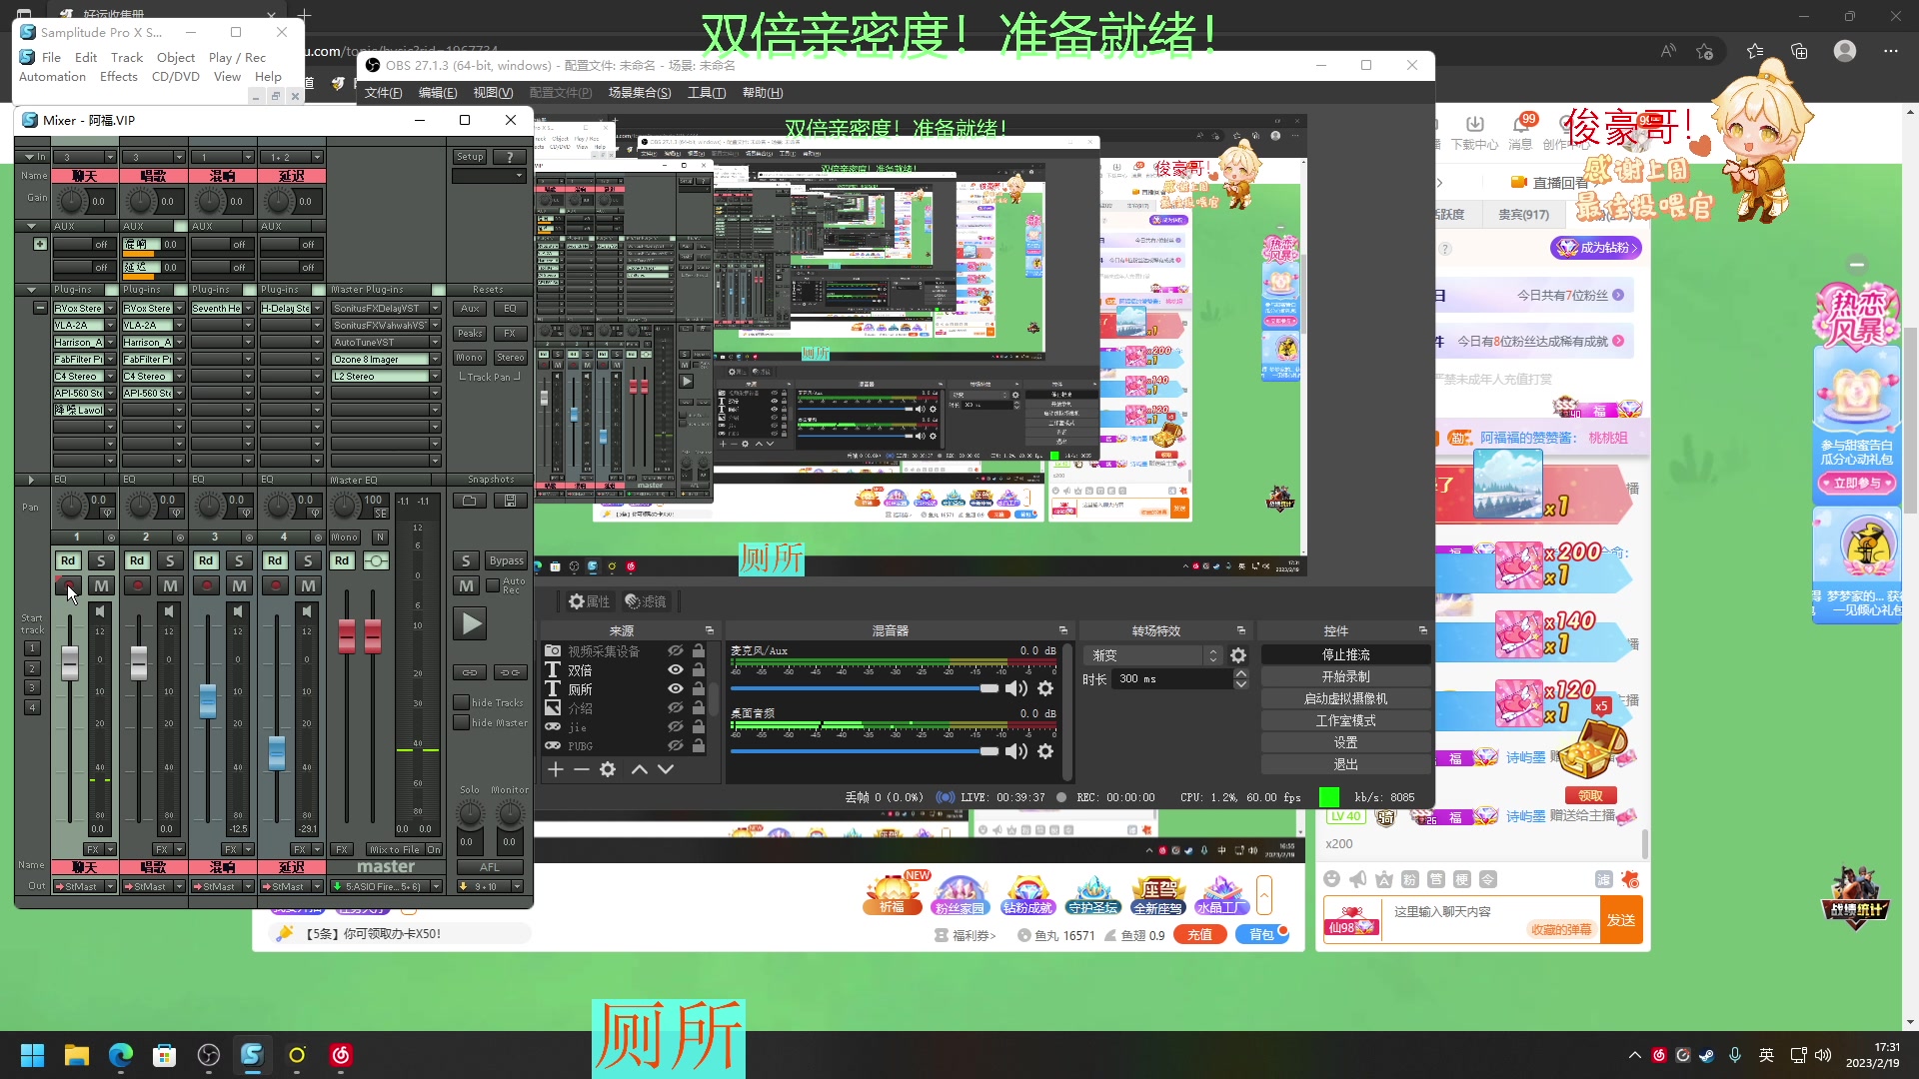Open Samplitude from the Windows taskbar
The image size is (1919, 1079).
point(252,1055)
